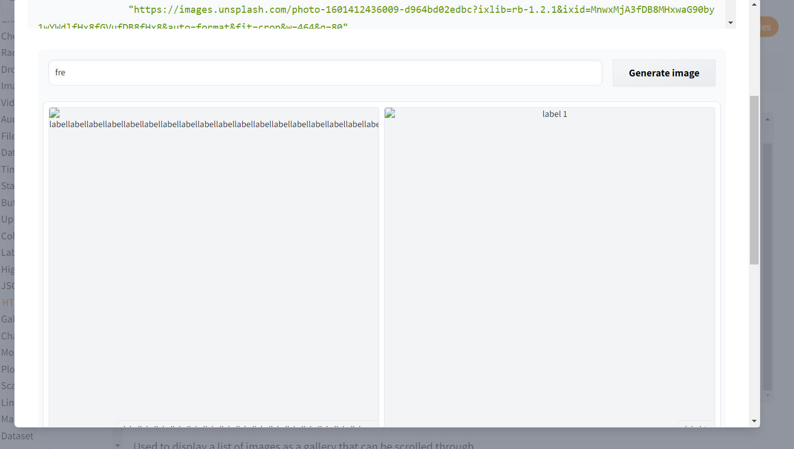Click the broken-image icon on the long-label gallery item
Viewport: 794px width, 449px height.
(54, 114)
